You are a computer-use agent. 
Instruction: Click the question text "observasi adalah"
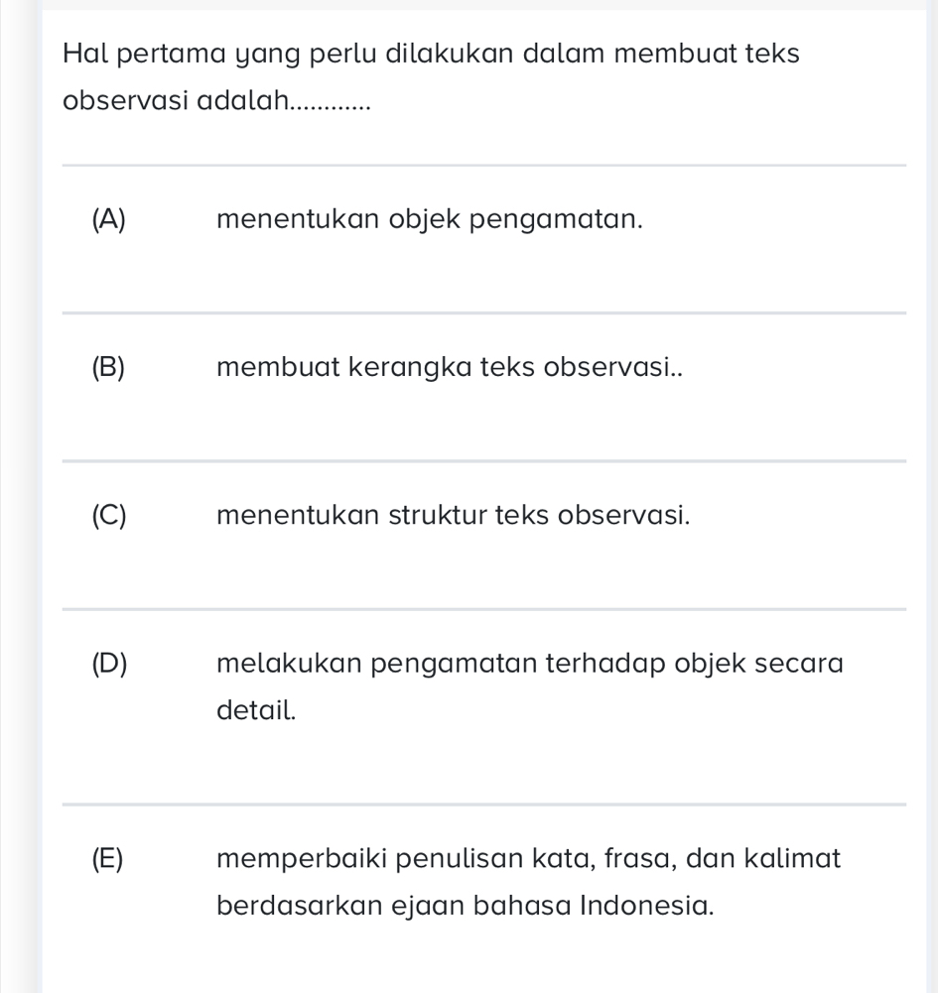coord(173,102)
